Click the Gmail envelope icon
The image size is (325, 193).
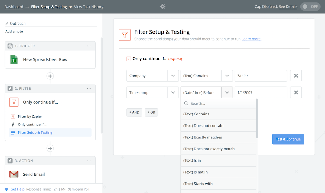click(x=14, y=174)
